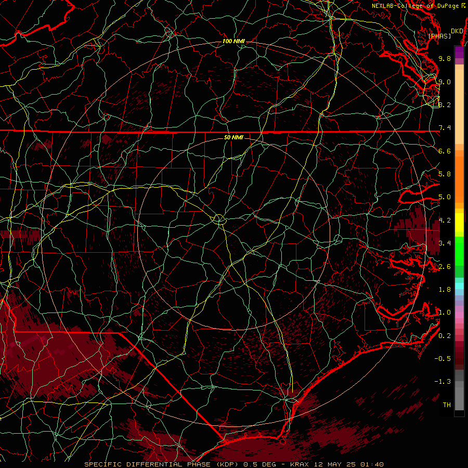This screenshot has width=468, height=468.
Task: Click the 0.5 DEG elevation text in the caption
Action: (261, 464)
